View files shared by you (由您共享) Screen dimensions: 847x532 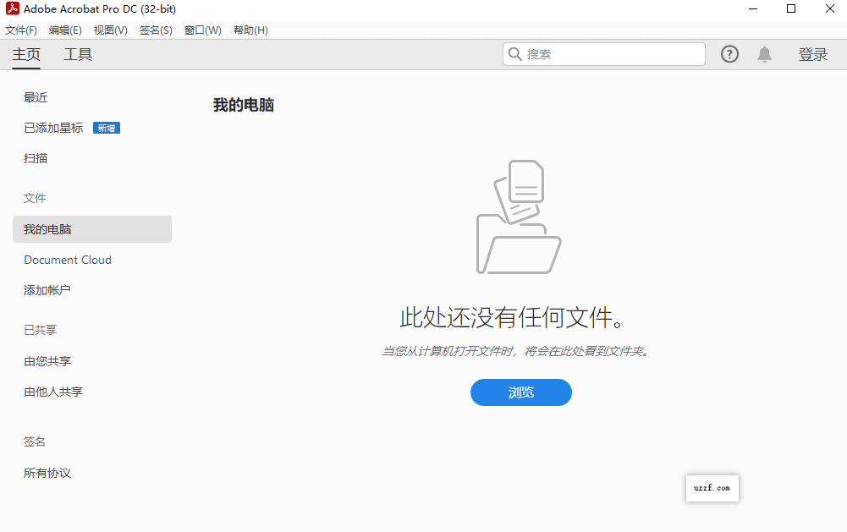(48, 360)
